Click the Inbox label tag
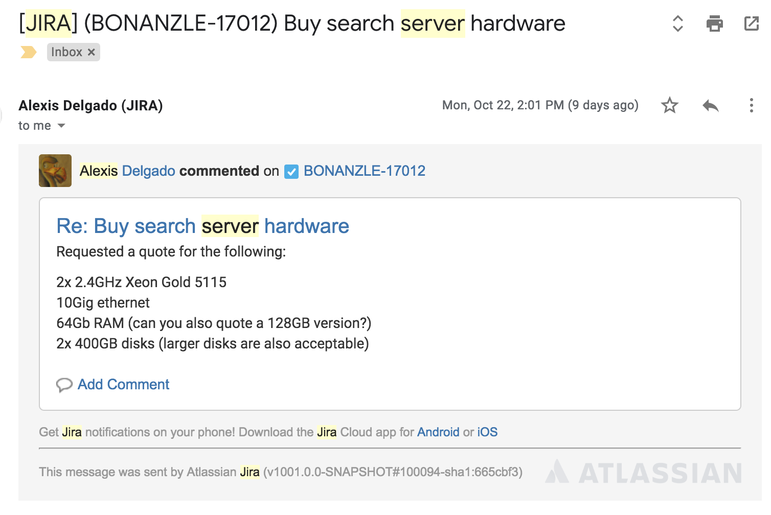771x515 pixels. pos(66,52)
